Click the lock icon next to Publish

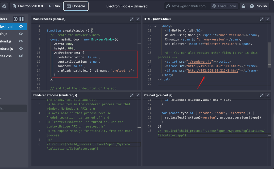[243, 6]
